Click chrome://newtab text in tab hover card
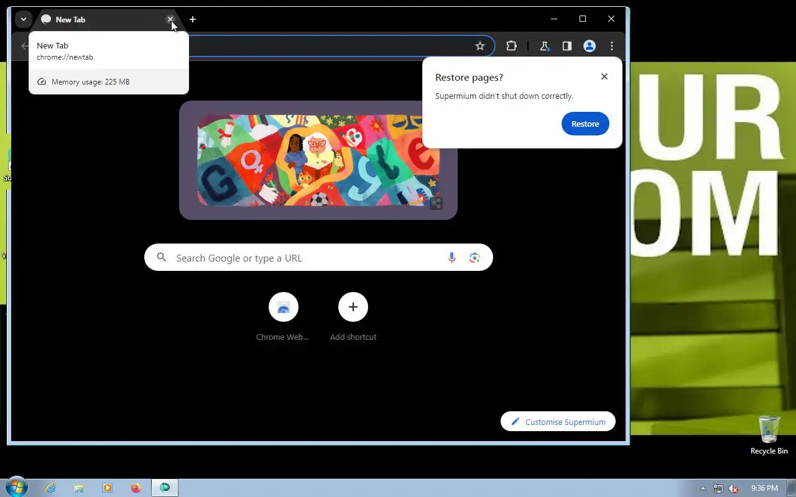The width and height of the screenshot is (796, 497). pyautogui.click(x=65, y=57)
